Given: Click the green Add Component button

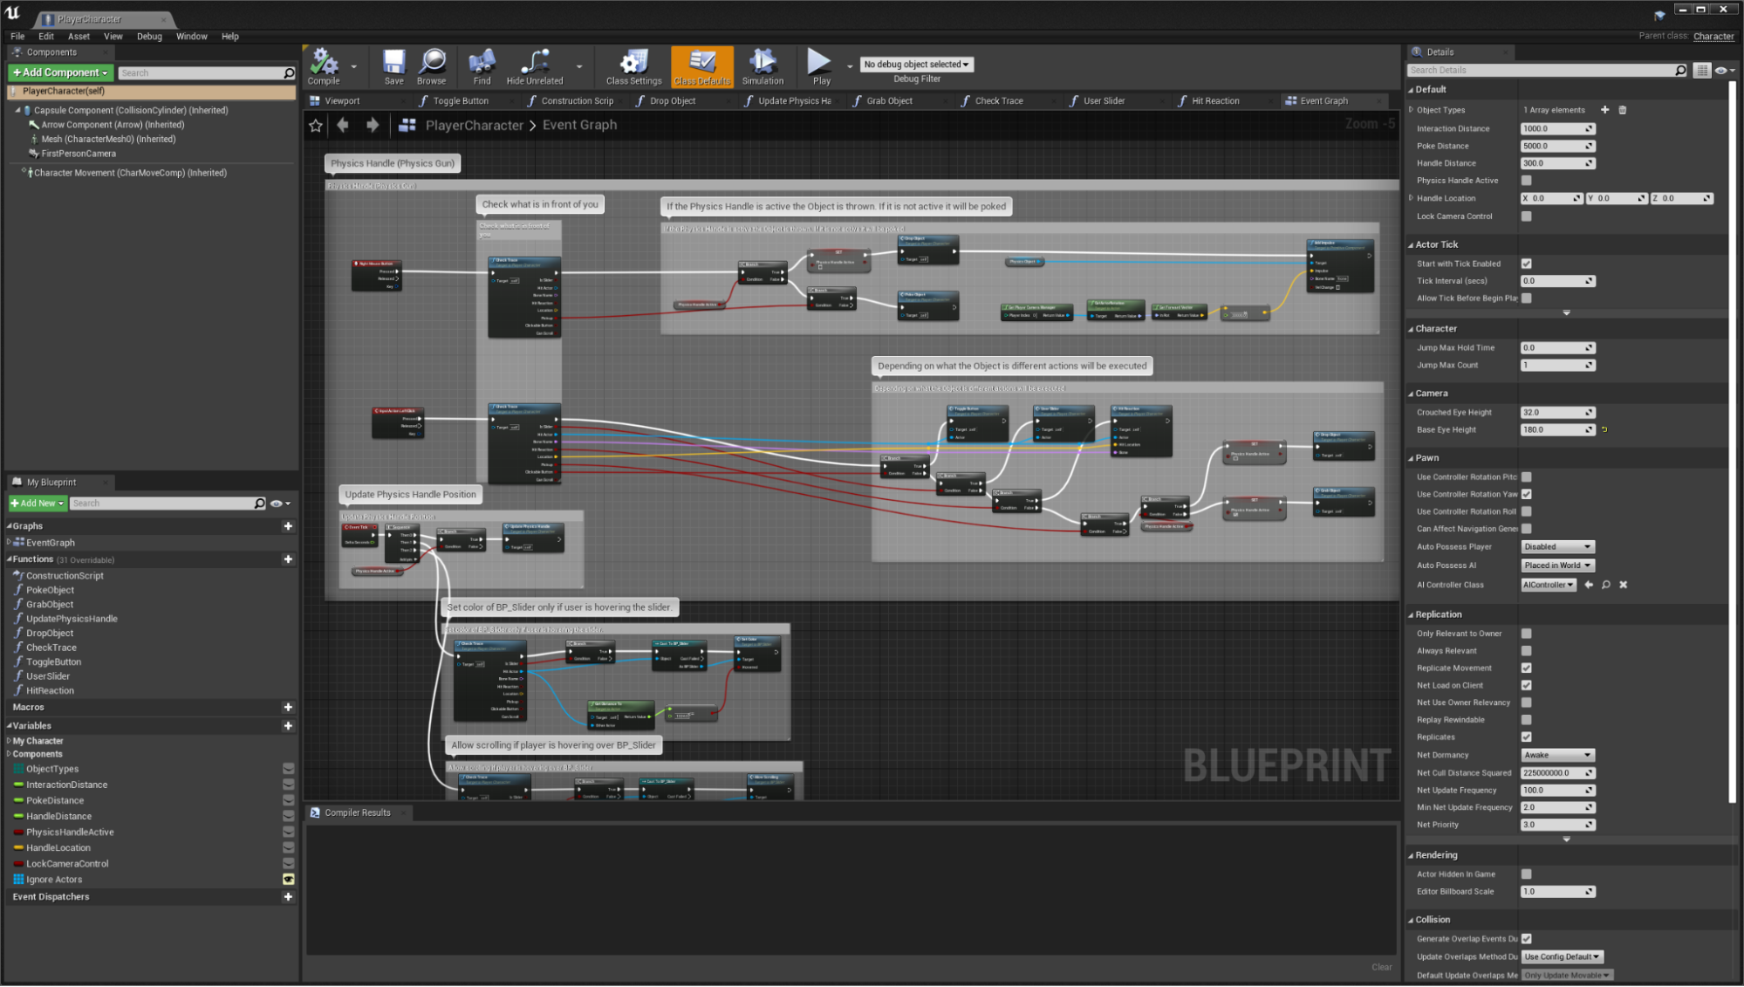Looking at the screenshot, I should pos(60,72).
